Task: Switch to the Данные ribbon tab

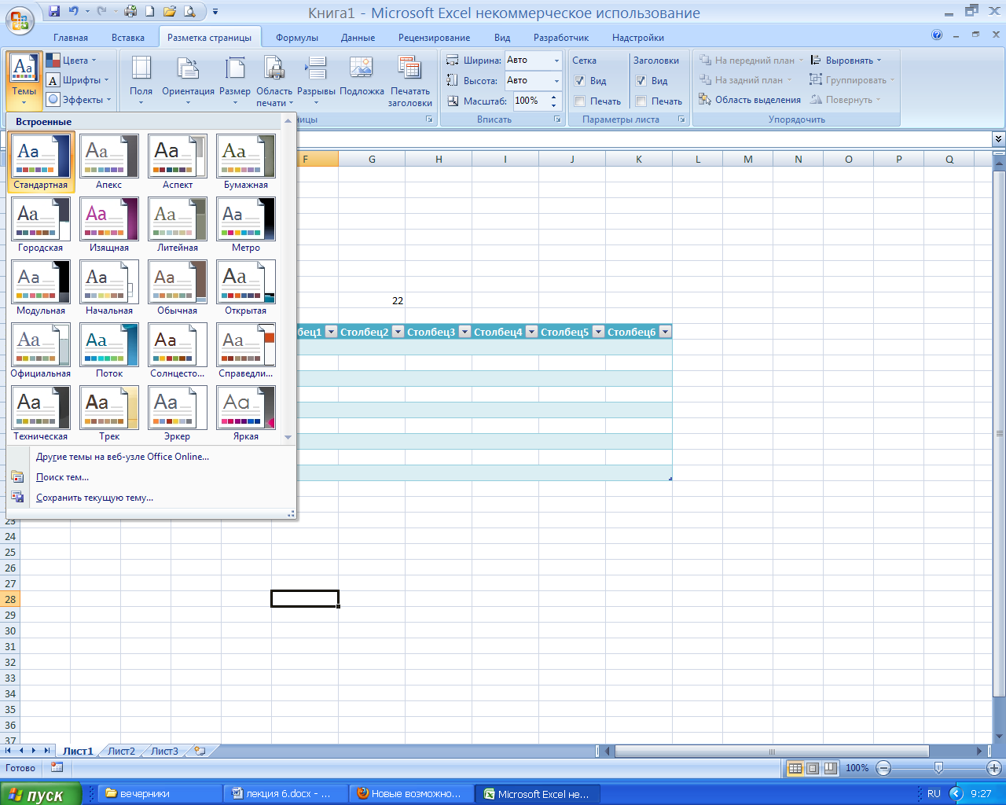Action: pos(358,38)
